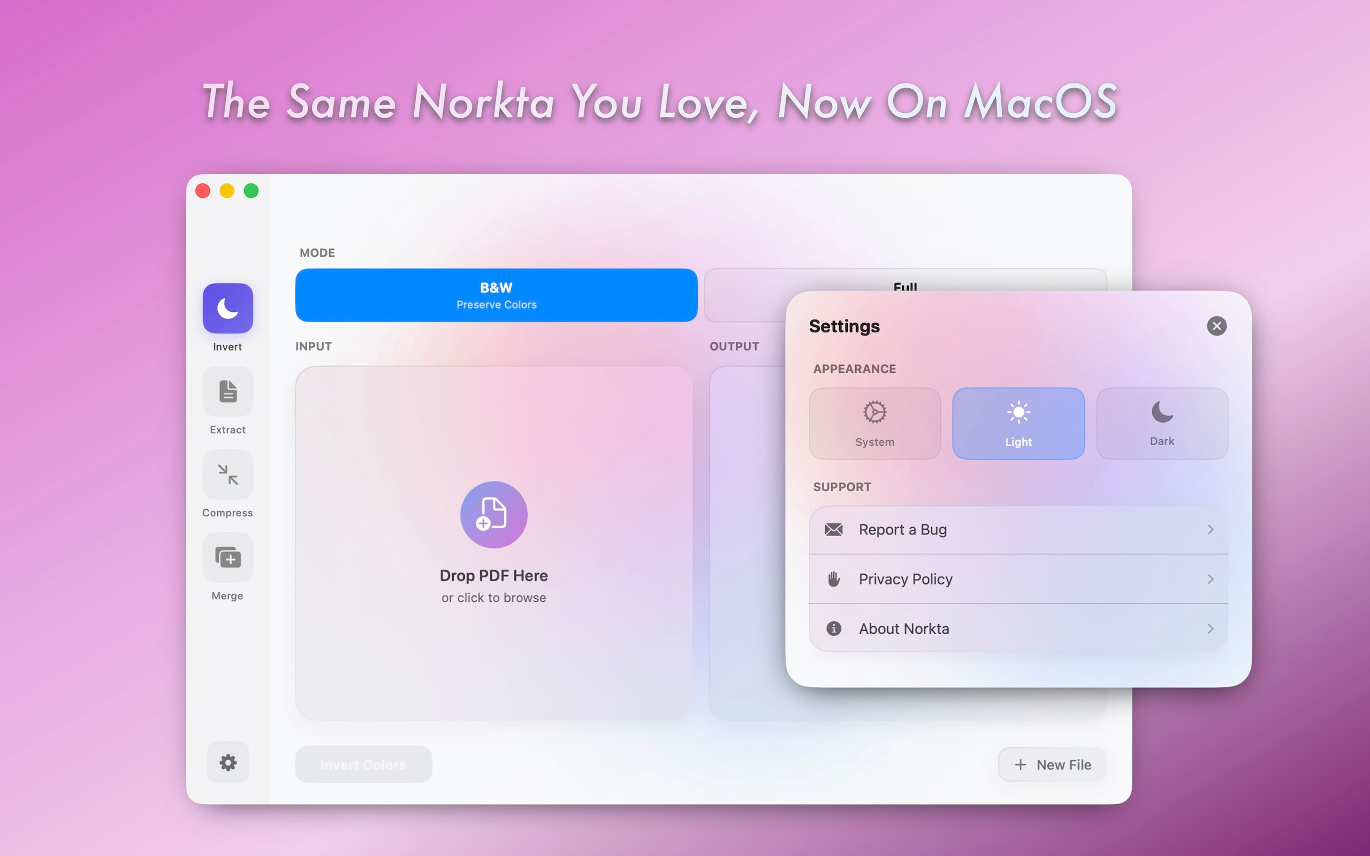
Task: Expand About Norkta chevron
Action: tap(1211, 629)
